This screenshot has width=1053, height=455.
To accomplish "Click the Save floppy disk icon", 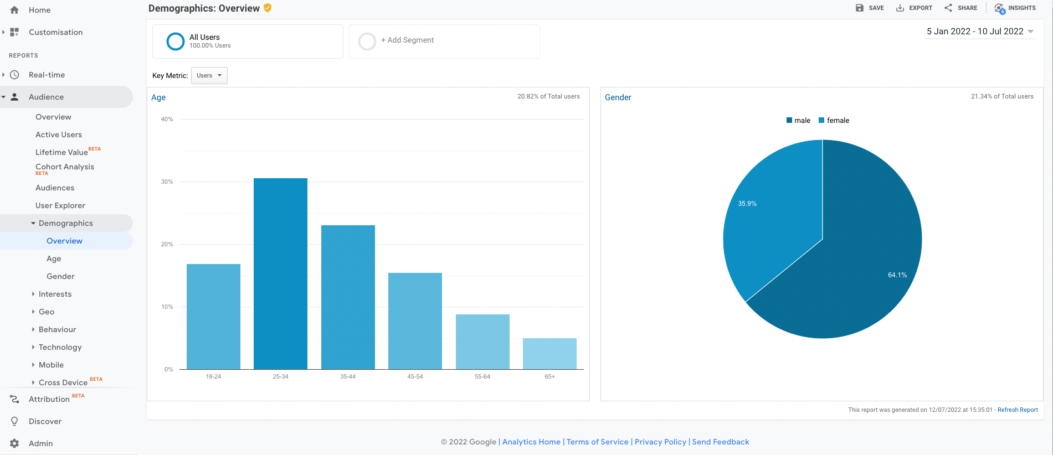I will click(x=859, y=8).
